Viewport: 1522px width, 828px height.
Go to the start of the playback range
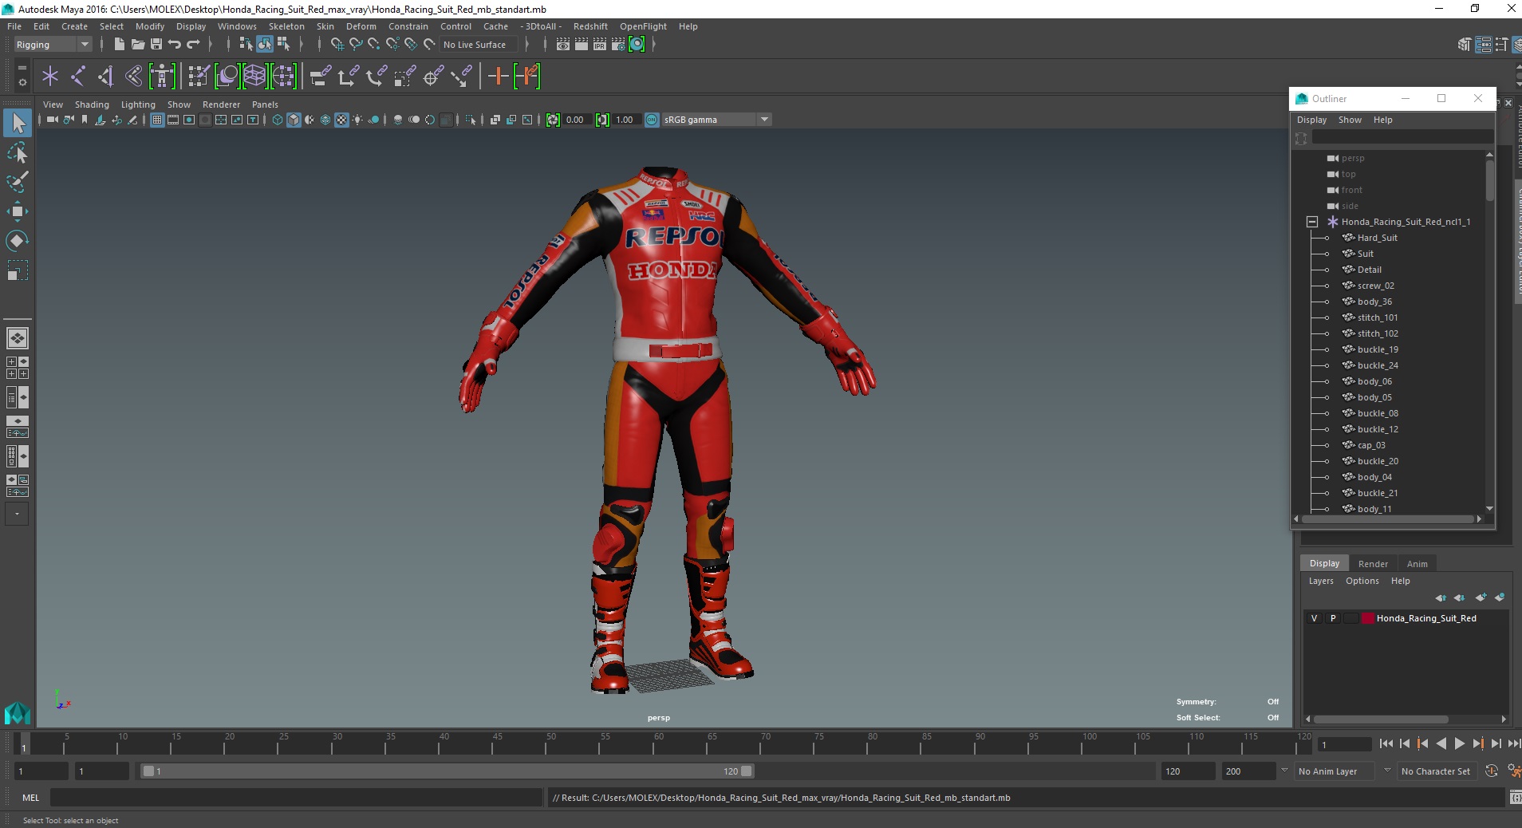tap(1386, 743)
